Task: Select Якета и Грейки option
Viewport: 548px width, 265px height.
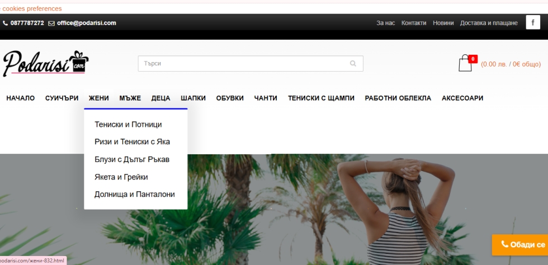Action: point(121,177)
